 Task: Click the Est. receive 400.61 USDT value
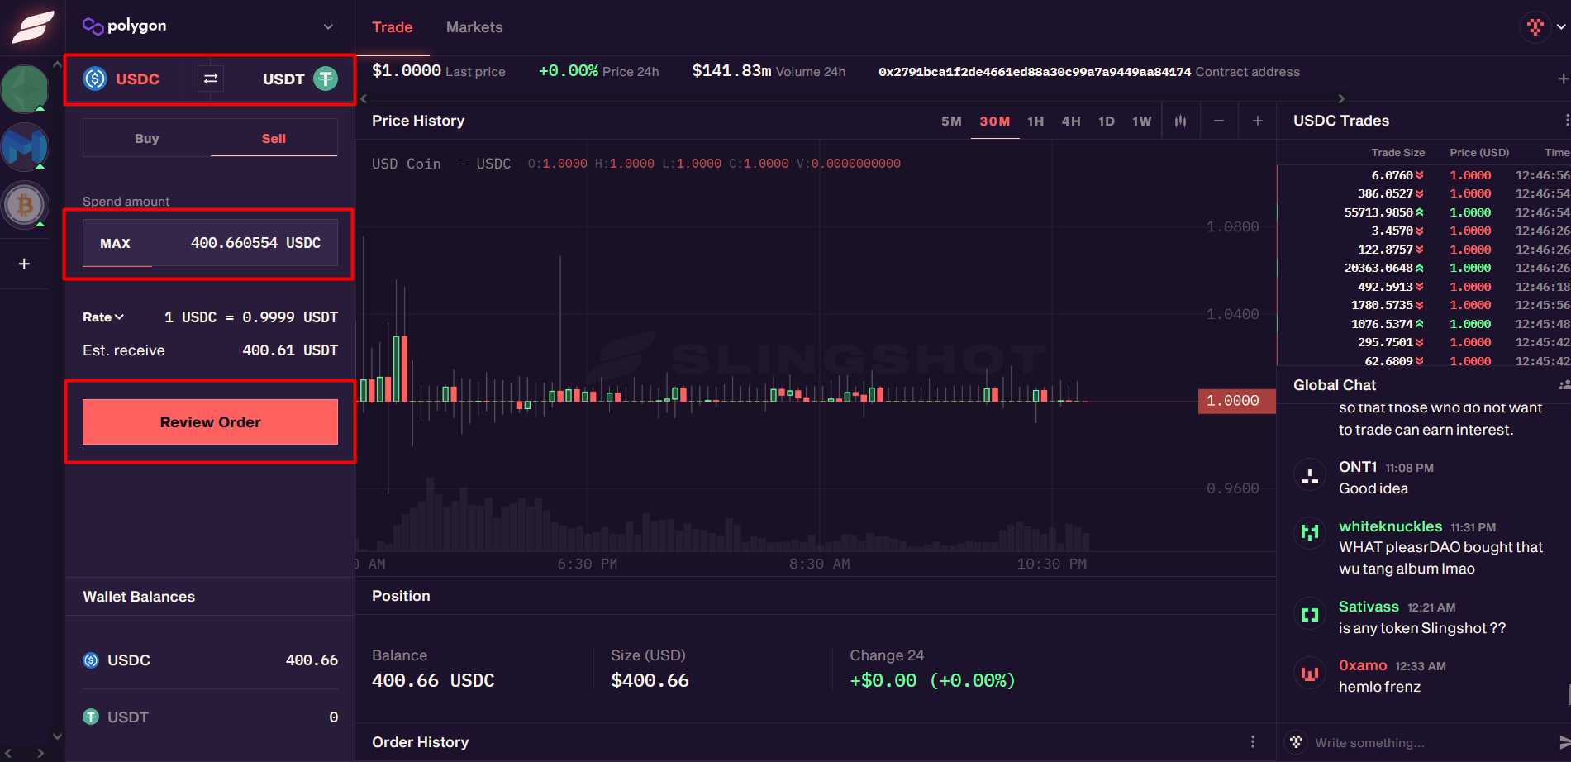click(290, 350)
